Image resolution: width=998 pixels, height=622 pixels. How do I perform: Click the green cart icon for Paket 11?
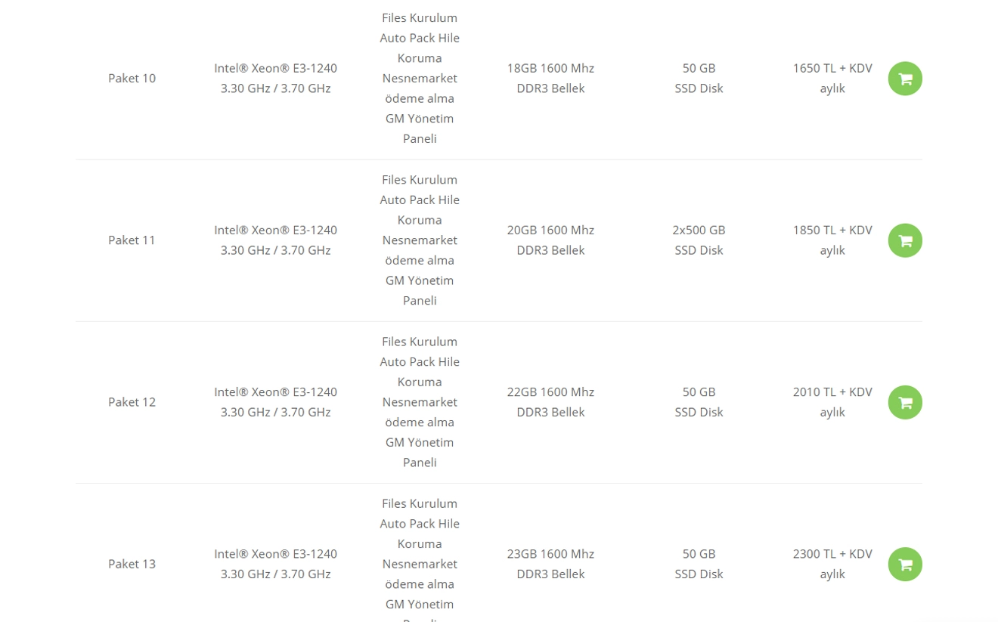pyautogui.click(x=905, y=240)
